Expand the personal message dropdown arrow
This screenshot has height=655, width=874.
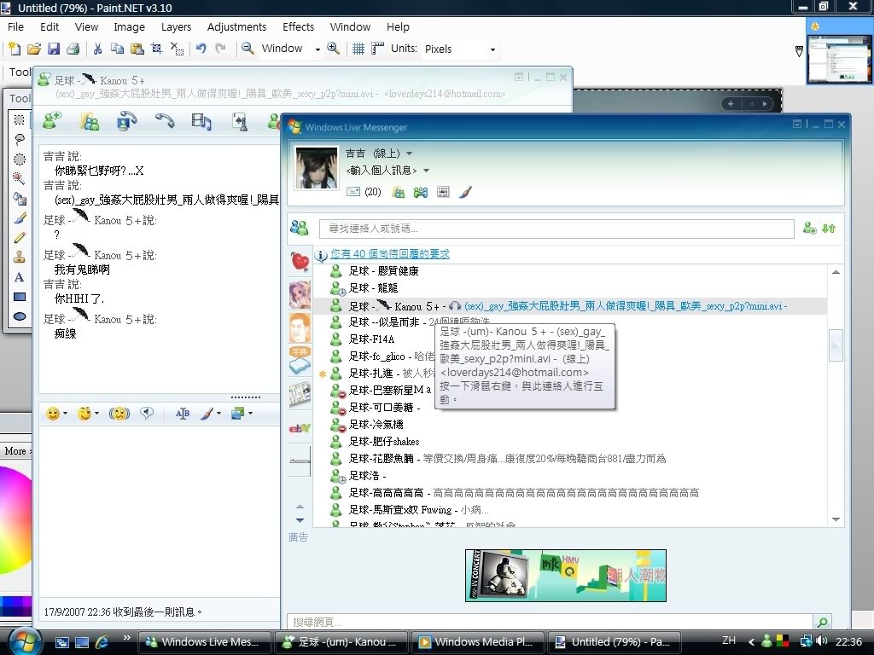pos(427,171)
